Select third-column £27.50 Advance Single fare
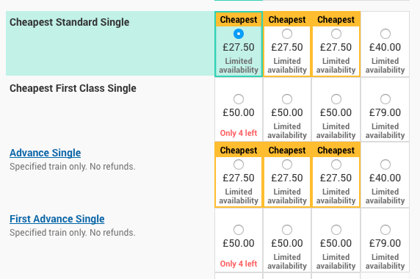The height and width of the screenshot is (279, 420). point(336,164)
